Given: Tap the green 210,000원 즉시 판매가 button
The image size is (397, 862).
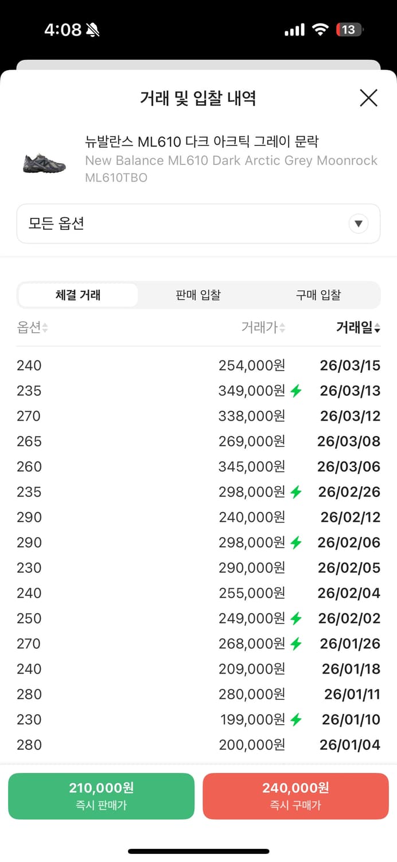Looking at the screenshot, I should click(x=101, y=795).
